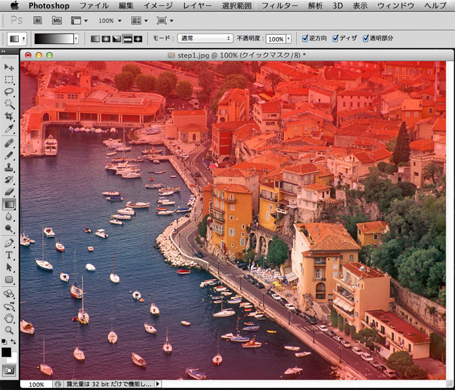Toggle Quick Mask mode button
Viewport: 455px width, 390px height.
9,369
